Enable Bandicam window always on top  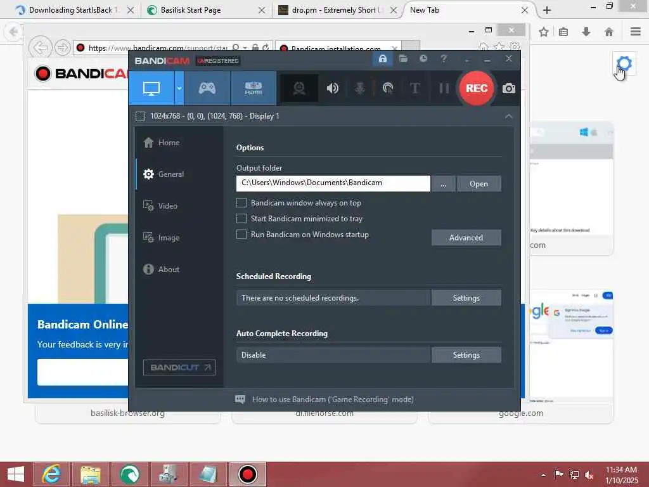tap(241, 202)
